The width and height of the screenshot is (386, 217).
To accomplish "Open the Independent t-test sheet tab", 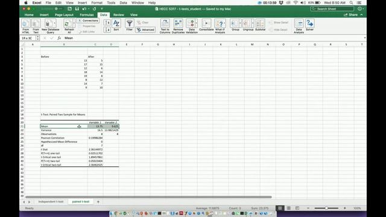I will click(51, 201).
